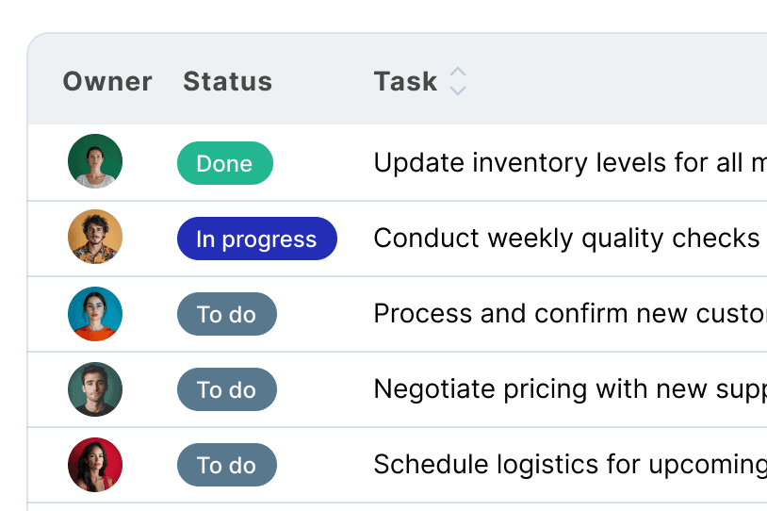The height and width of the screenshot is (511, 767).
Task: Click the Task column header label
Action: click(405, 81)
